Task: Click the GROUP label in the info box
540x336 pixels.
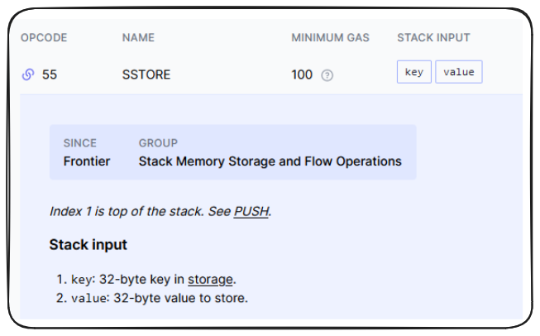Action: pyautogui.click(x=158, y=143)
